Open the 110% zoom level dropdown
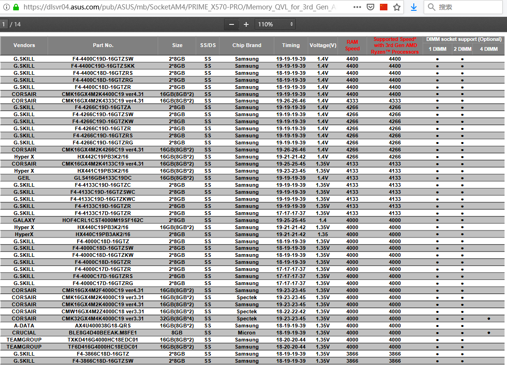 click(275, 24)
